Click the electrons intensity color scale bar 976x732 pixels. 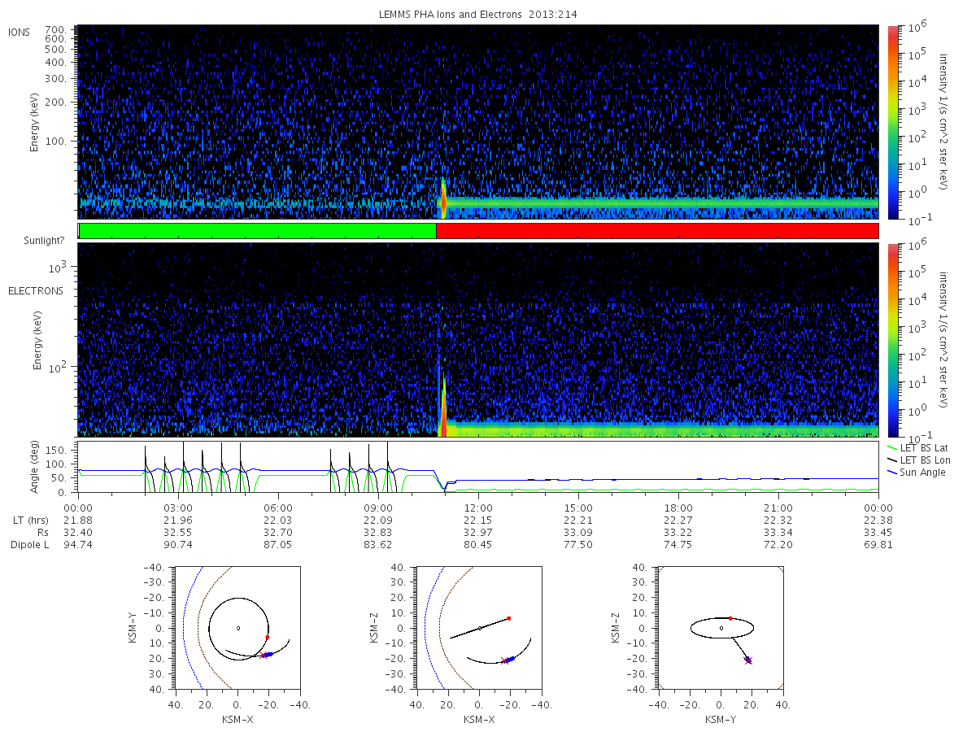[x=892, y=340]
